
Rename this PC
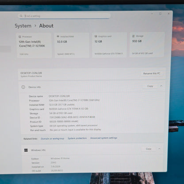[x=152, y=73]
